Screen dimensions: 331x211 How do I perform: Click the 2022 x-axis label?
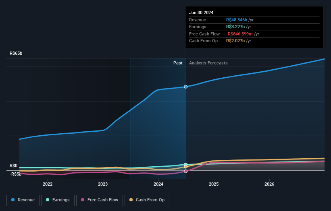48,184
